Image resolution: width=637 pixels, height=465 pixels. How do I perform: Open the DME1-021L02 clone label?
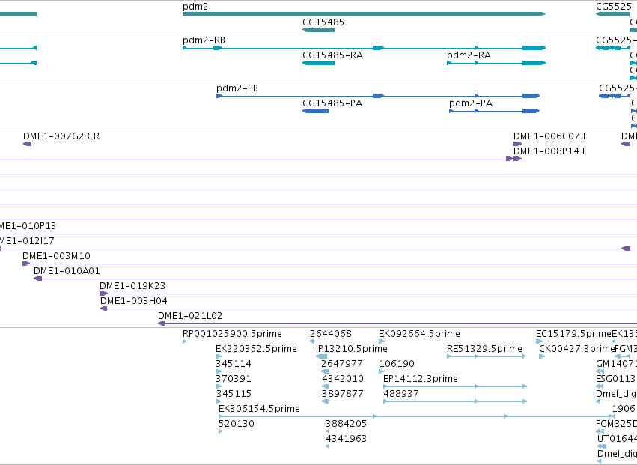(190, 316)
